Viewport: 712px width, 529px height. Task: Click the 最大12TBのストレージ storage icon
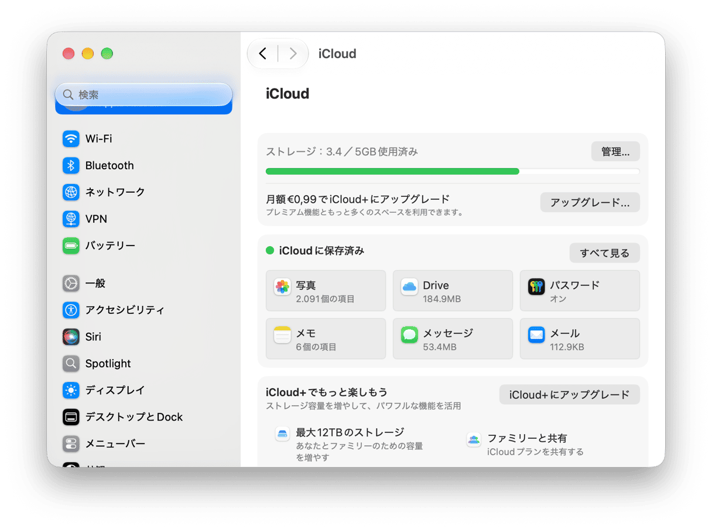pyautogui.click(x=283, y=434)
